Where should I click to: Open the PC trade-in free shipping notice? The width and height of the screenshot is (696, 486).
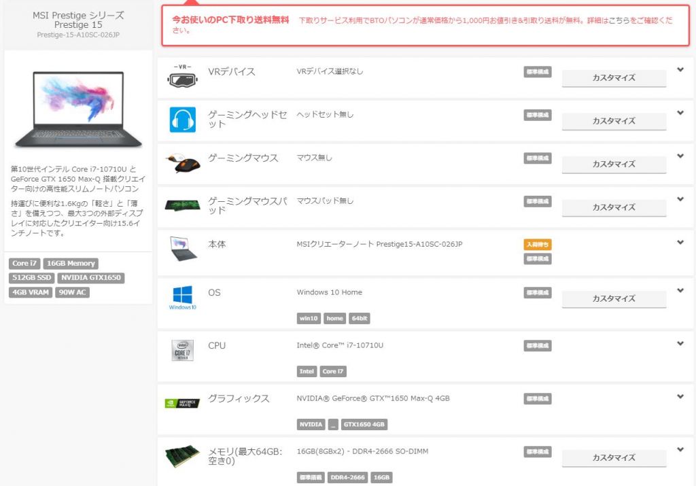[425, 25]
